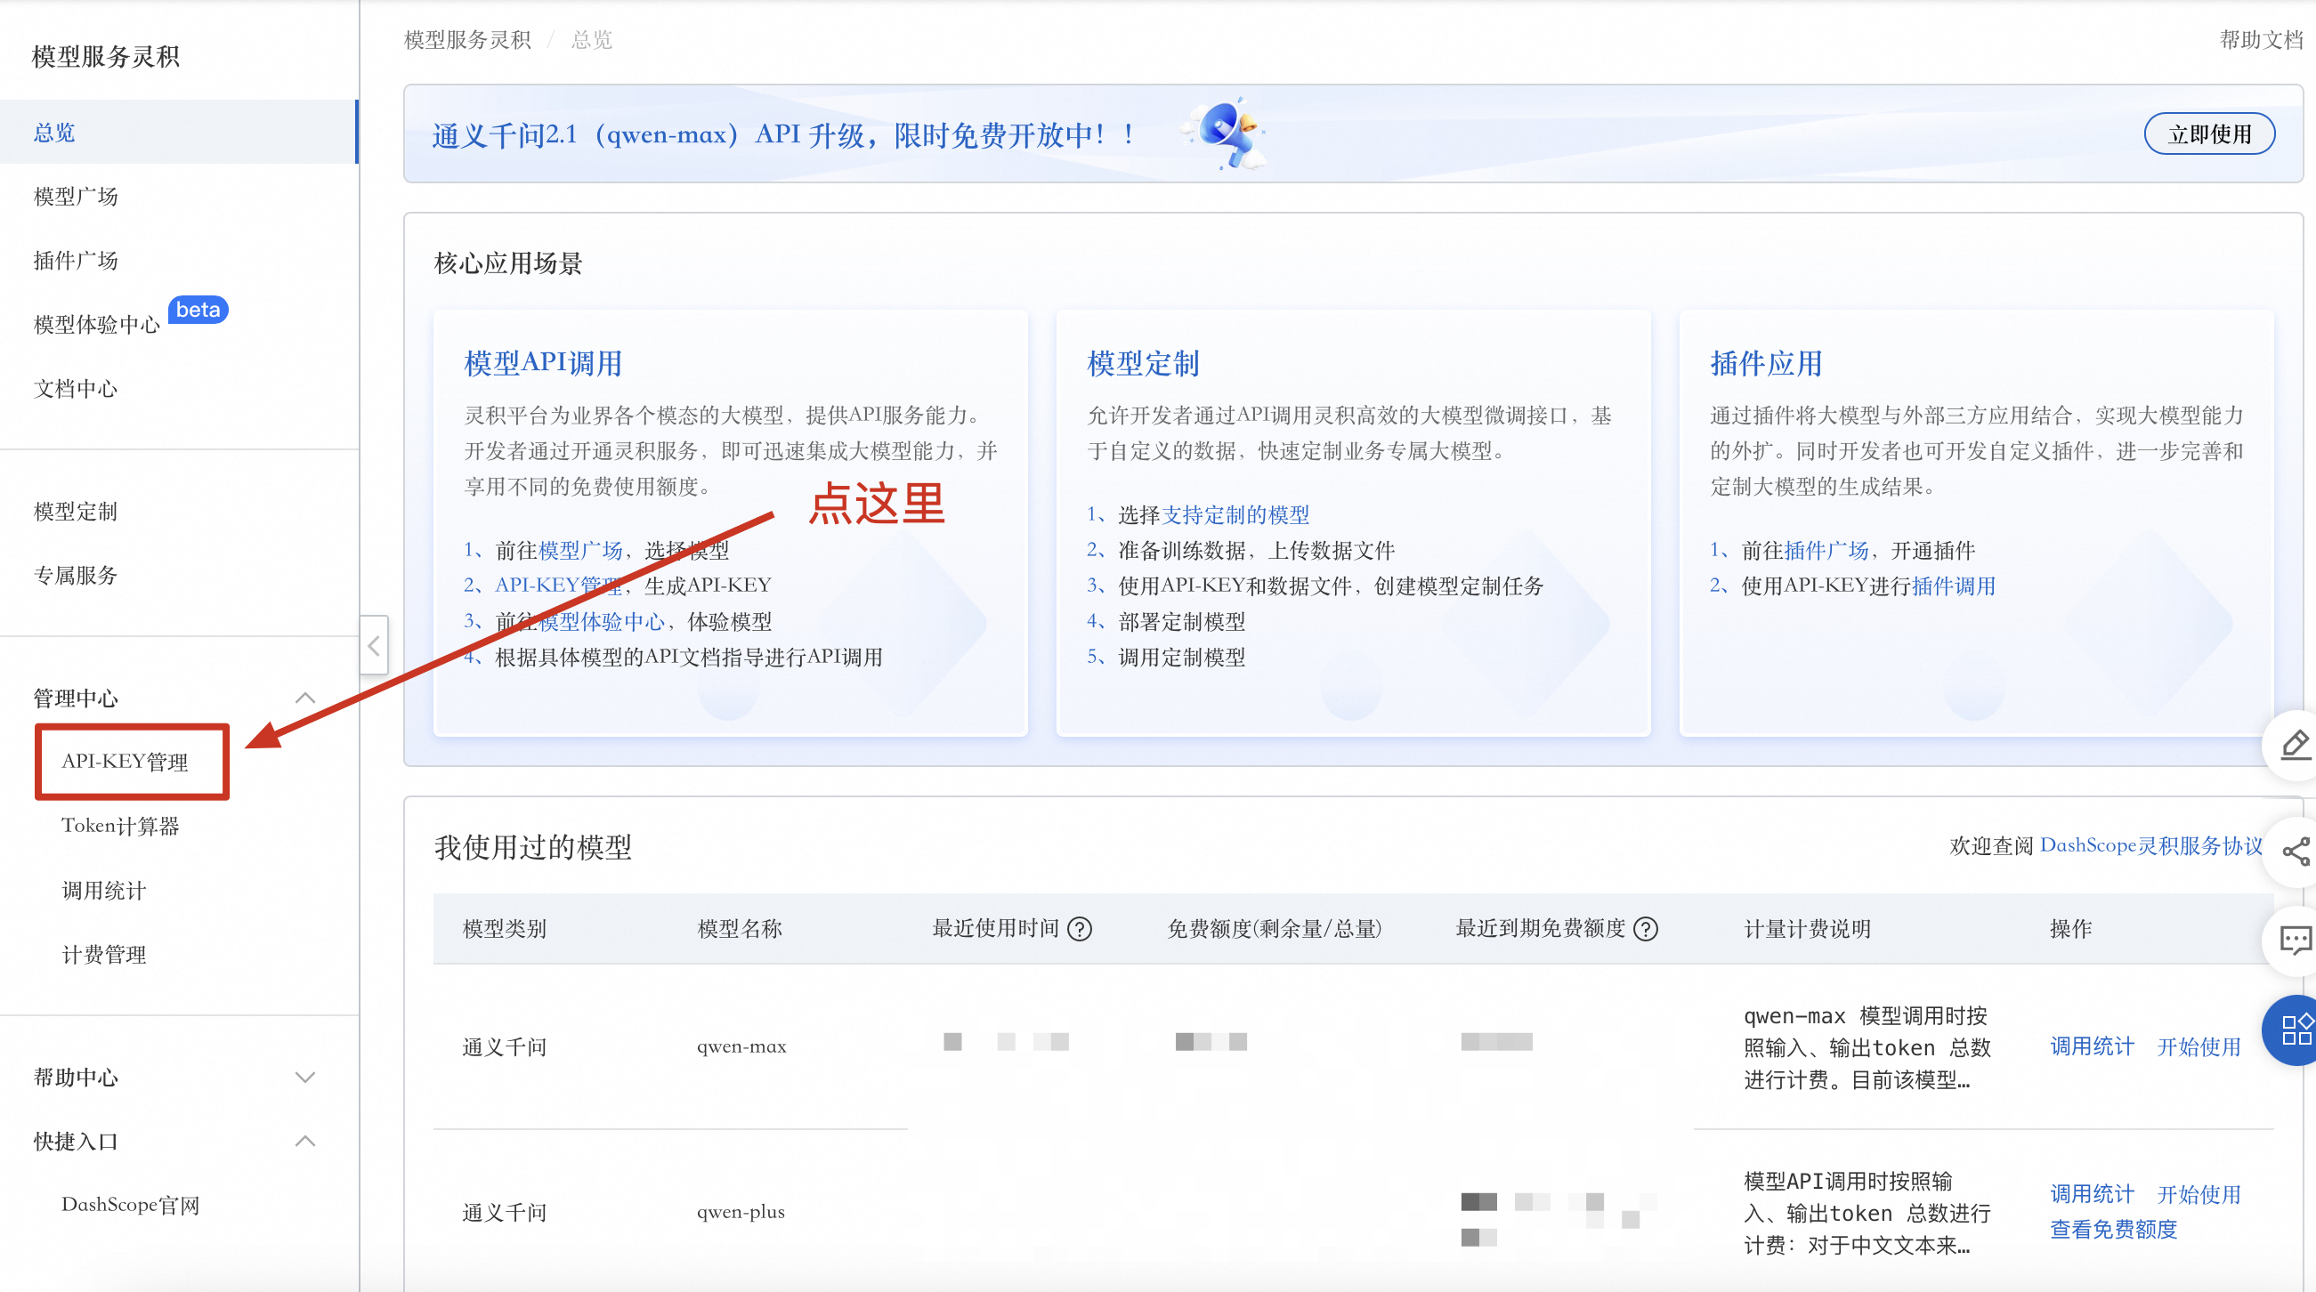
Task: Click help icon beside 最近使用时间 column
Action: pyautogui.click(x=1079, y=929)
